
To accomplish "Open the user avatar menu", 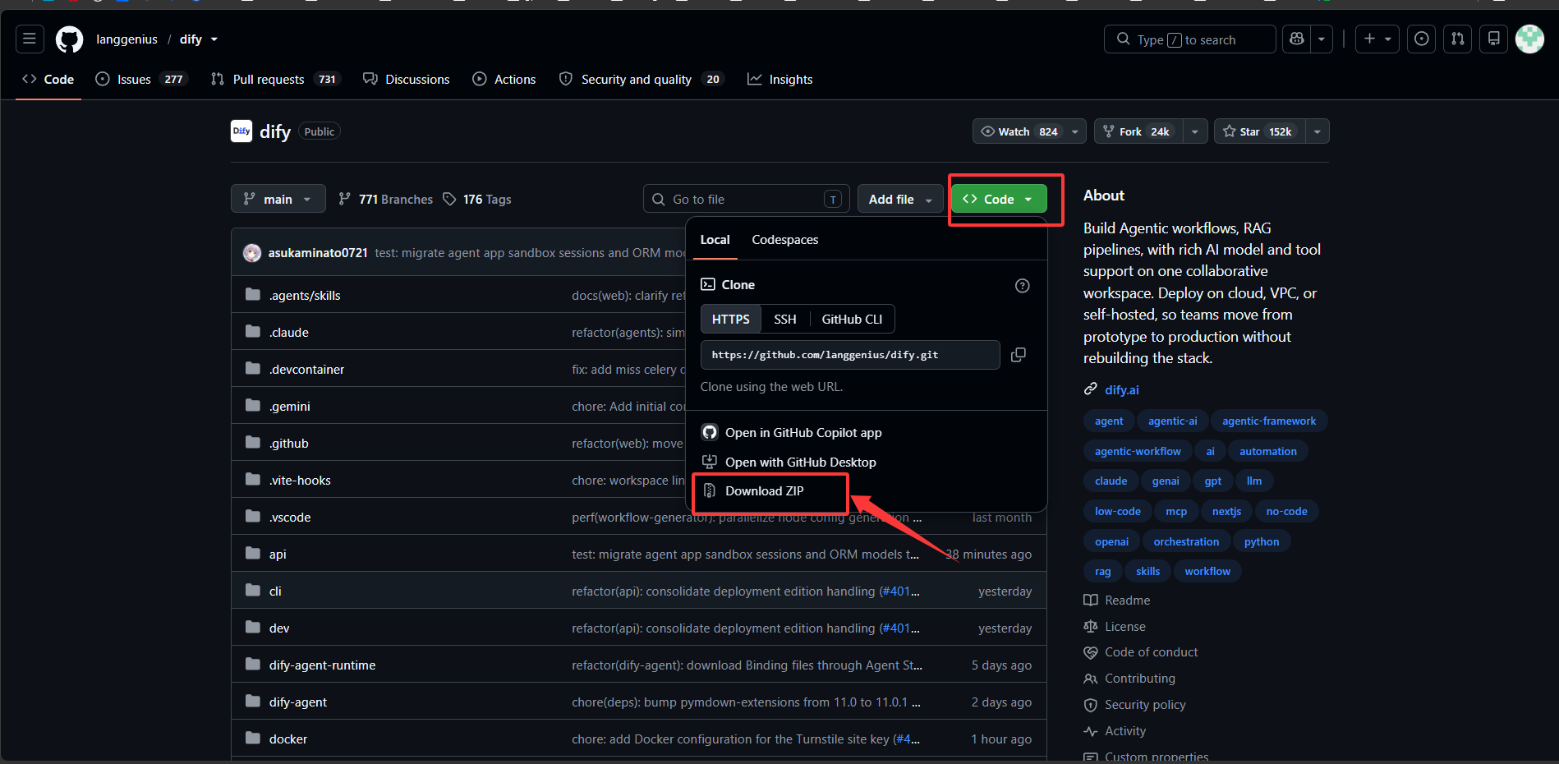I will click(x=1529, y=39).
